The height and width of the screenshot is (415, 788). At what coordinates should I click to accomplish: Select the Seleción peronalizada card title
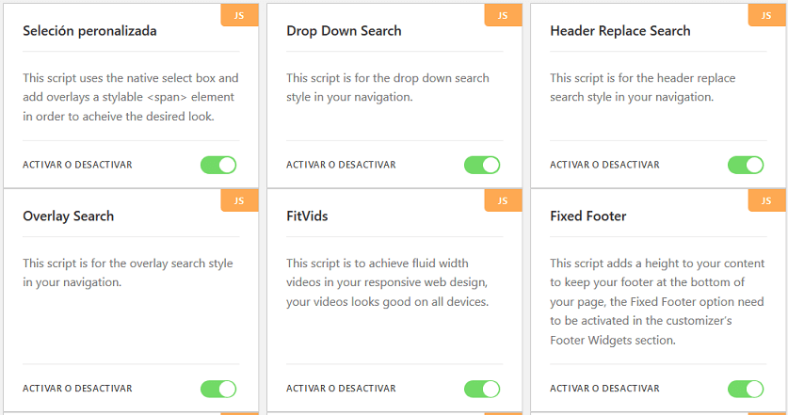(x=89, y=31)
